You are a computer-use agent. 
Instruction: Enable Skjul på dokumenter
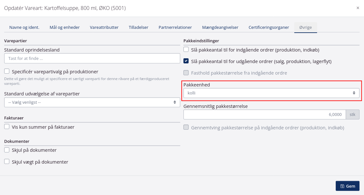[x=6, y=150]
